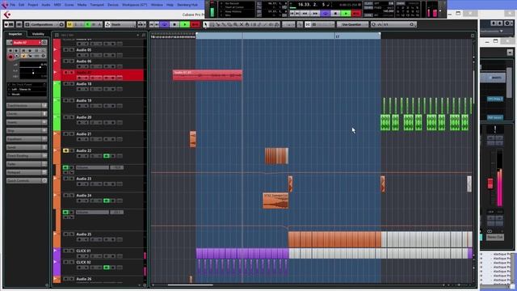Toggle global Mute M button
The image size is (517, 291).
coord(69,24)
